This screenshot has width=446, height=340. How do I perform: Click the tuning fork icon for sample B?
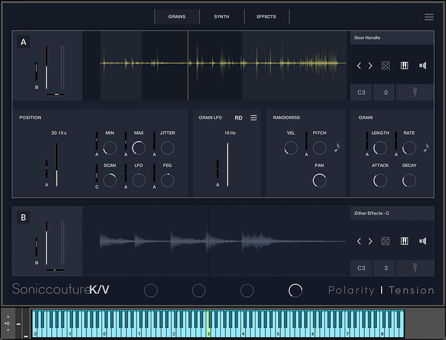click(415, 268)
